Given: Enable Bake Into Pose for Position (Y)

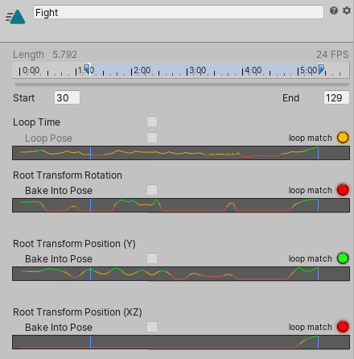Looking at the screenshot, I should (152, 258).
